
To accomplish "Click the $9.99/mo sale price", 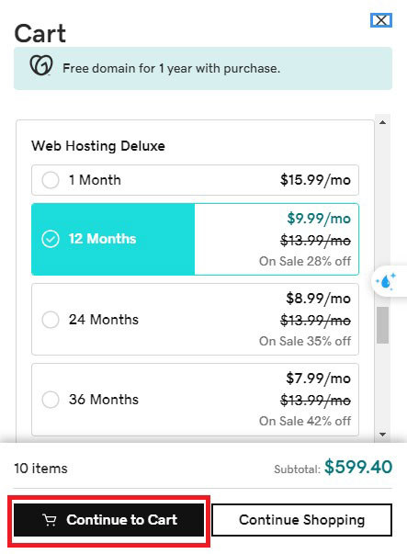I will 319,219.
